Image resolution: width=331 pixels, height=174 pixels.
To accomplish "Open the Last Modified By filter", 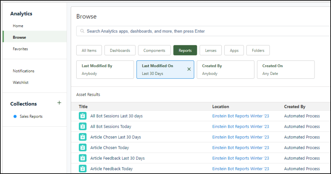I will coord(105,69).
